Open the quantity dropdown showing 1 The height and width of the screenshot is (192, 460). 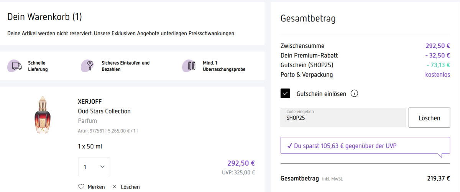(94, 167)
